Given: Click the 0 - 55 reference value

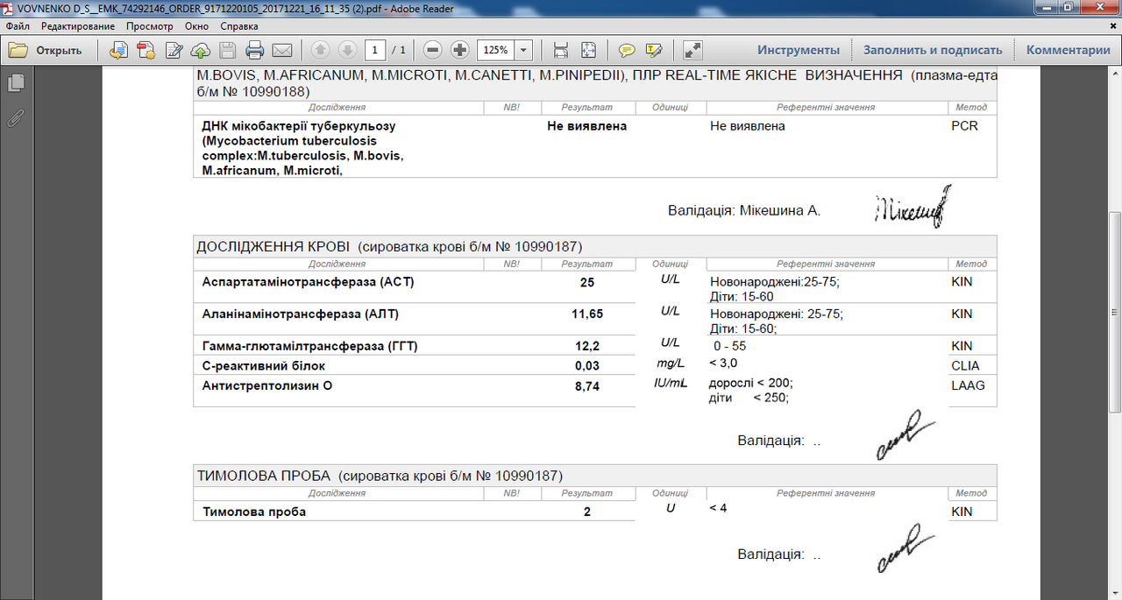Looking at the screenshot, I should pyautogui.click(x=729, y=346).
